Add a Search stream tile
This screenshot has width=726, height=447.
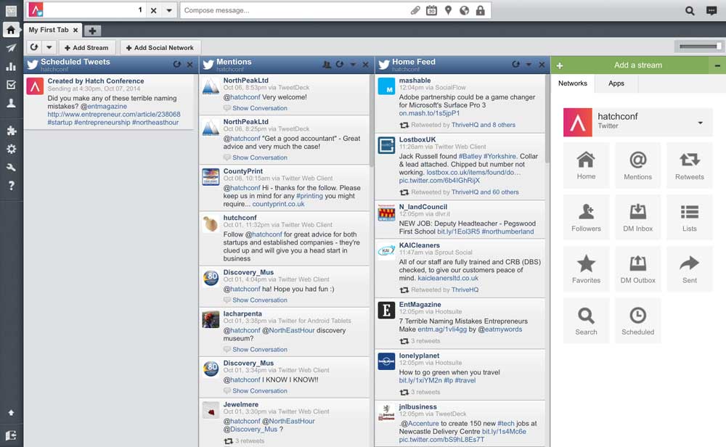pyautogui.click(x=586, y=321)
